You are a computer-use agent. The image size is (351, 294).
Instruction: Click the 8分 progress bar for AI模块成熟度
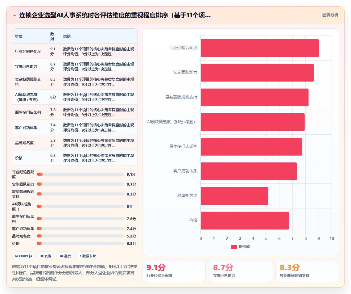(x=81, y=206)
